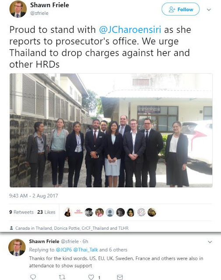This screenshot has height=280, width=221.
Task: Retweet the reply using the retweet icon
Action: tap(62, 277)
